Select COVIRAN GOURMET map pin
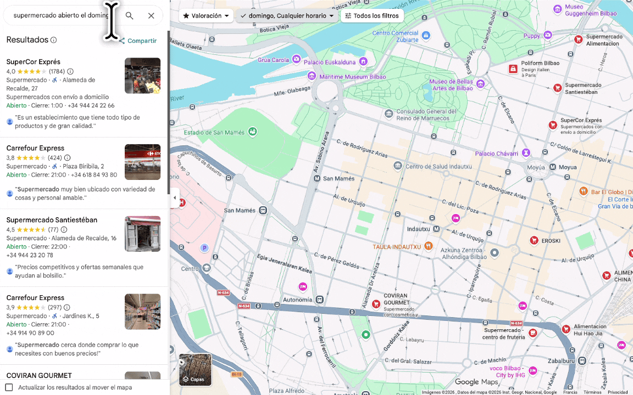633x395 pixels. click(x=376, y=304)
